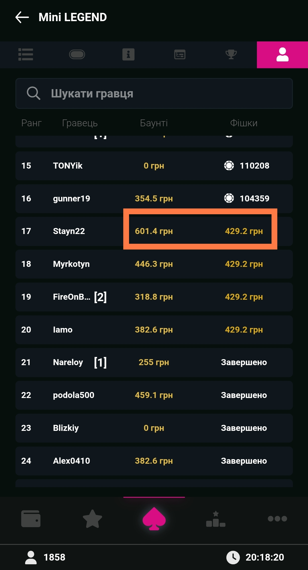The width and height of the screenshot is (308, 570).
Task: Open the leaderboard podium icon
Action: click(x=216, y=519)
